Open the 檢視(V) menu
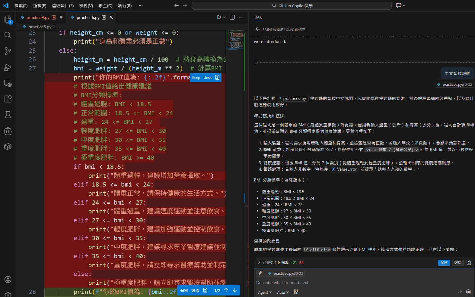 point(86,6)
